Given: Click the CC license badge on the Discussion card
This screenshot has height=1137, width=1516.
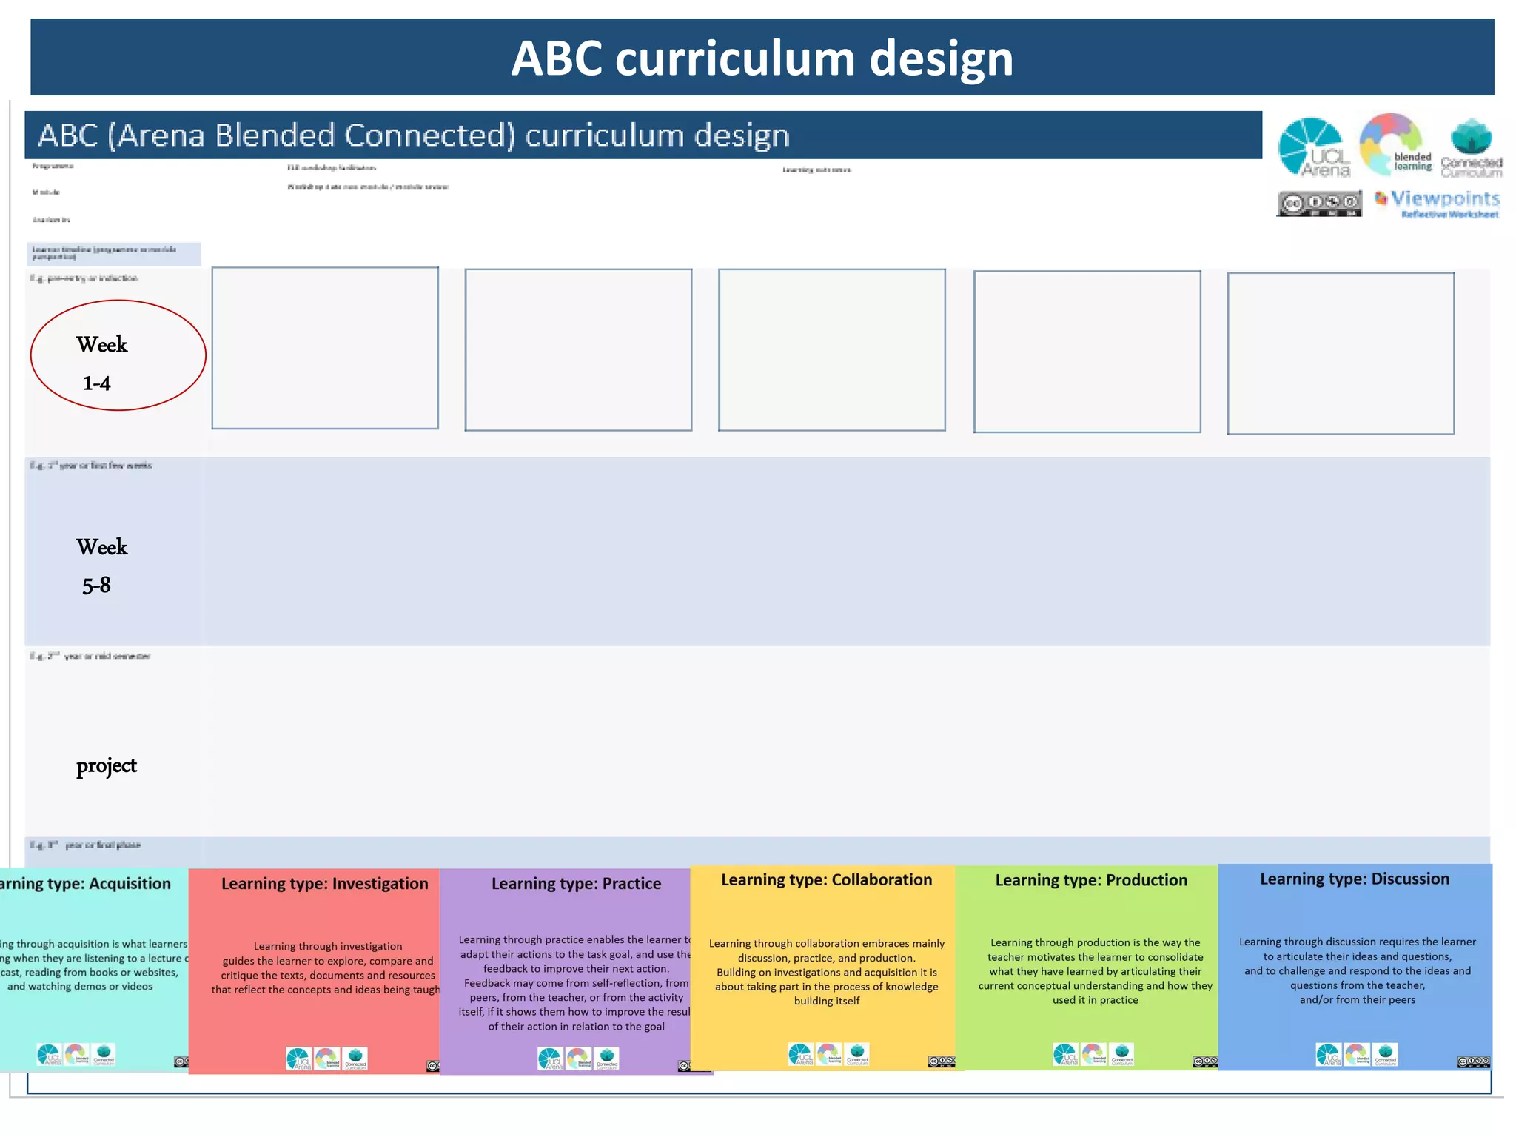Looking at the screenshot, I should pos(1473,1061).
